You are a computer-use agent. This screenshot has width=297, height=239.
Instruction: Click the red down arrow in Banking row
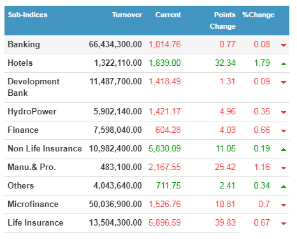[x=284, y=45]
